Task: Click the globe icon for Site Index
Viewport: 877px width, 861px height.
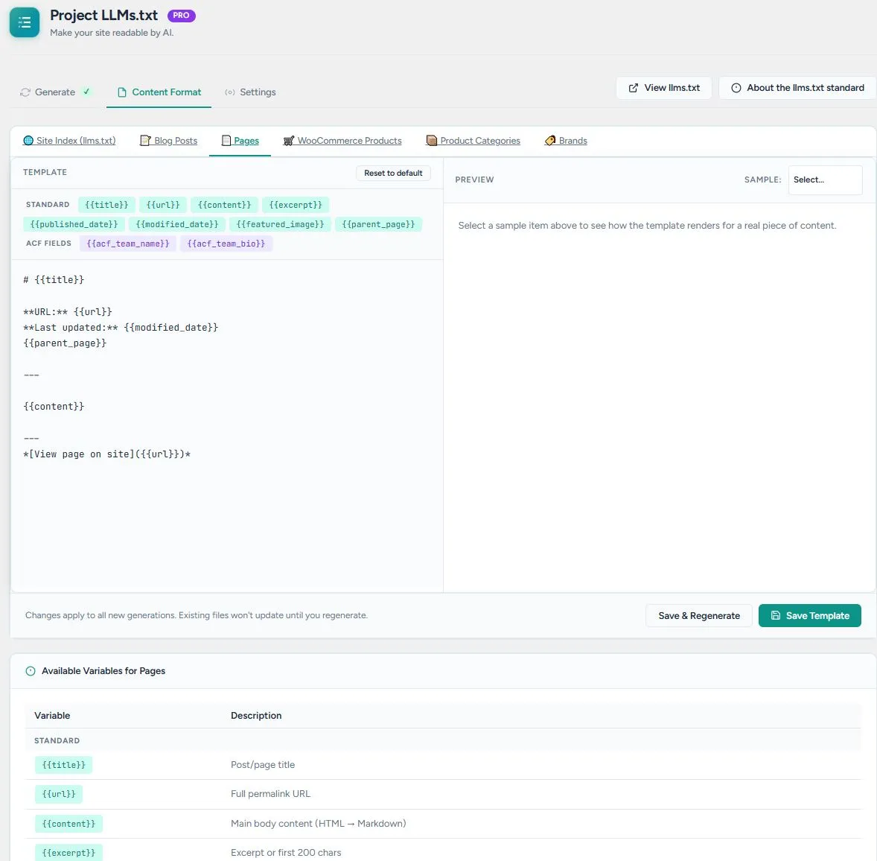Action: click(28, 141)
